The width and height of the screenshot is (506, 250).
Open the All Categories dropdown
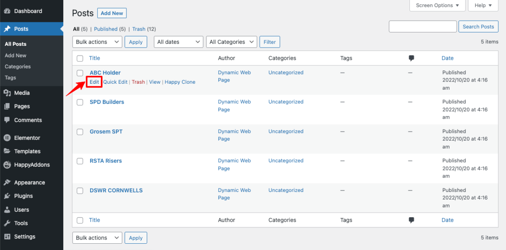(x=233, y=42)
